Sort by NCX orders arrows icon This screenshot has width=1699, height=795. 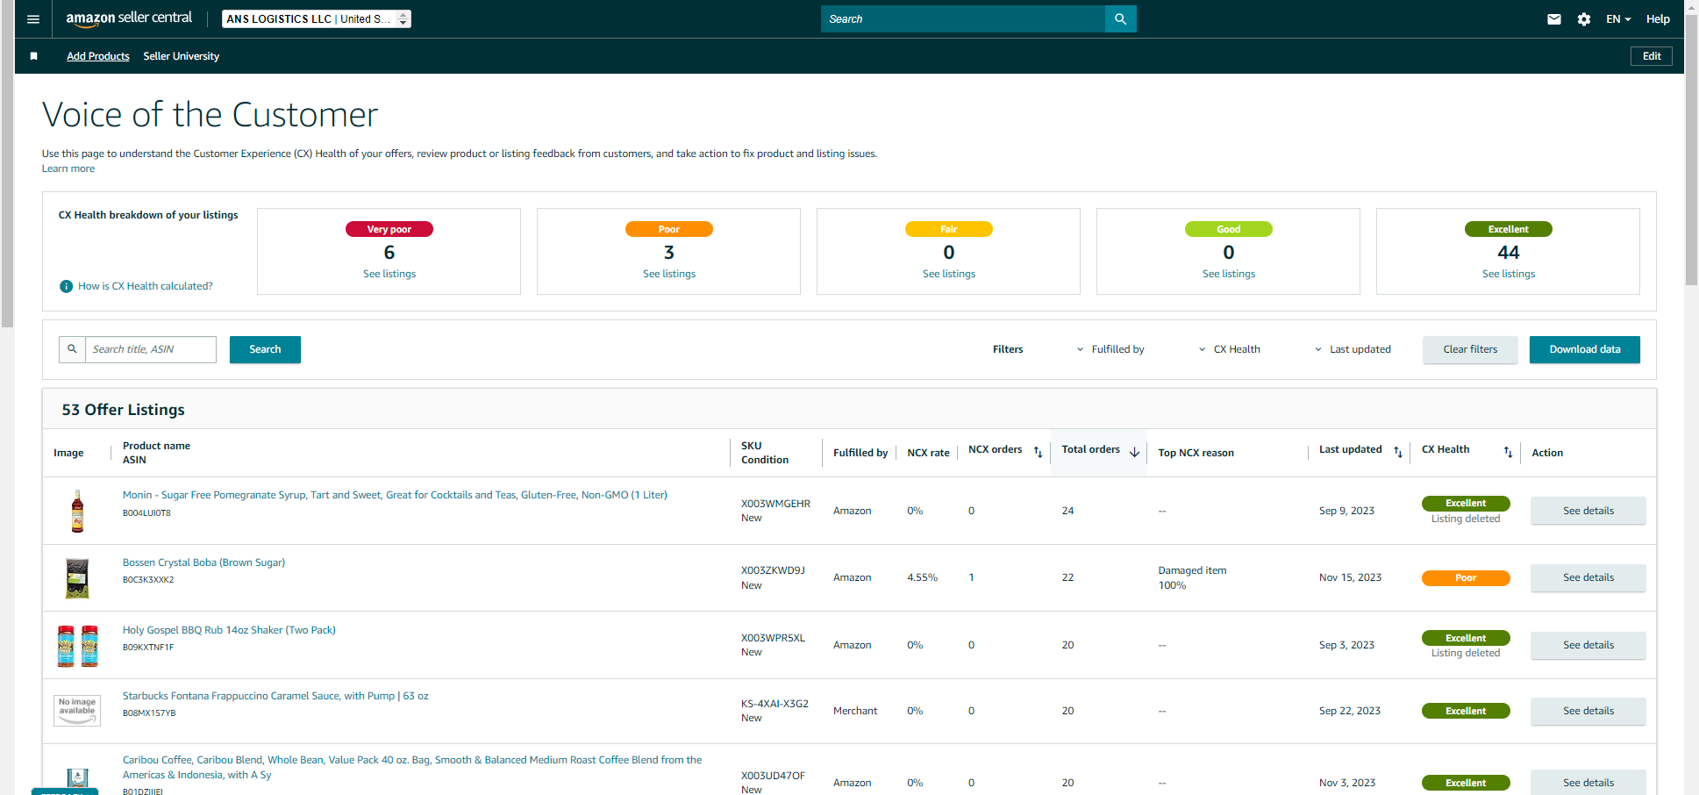pos(1038,452)
